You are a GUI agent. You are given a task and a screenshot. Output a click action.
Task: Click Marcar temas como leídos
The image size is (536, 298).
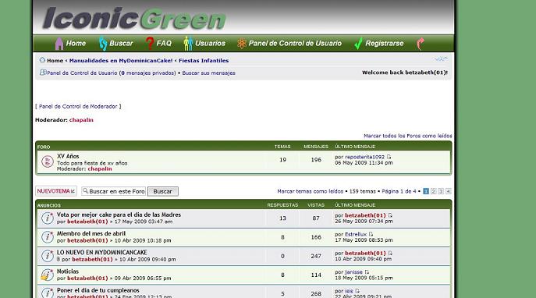coord(310,191)
